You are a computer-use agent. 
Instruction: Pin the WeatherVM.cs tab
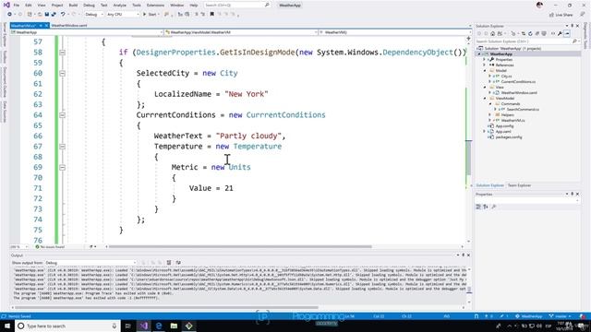tap(41, 25)
